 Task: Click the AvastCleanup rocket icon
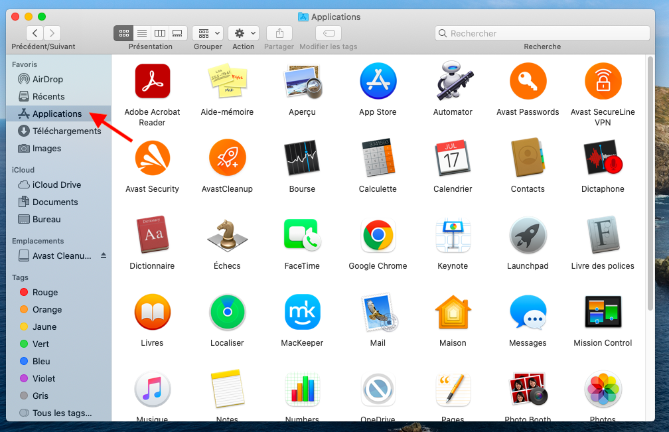click(x=227, y=158)
